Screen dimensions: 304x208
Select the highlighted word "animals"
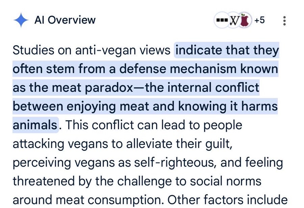click(35, 125)
